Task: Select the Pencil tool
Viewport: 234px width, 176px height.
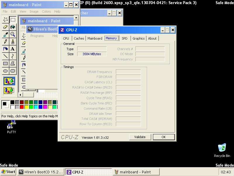Action: [x=5, y=42]
